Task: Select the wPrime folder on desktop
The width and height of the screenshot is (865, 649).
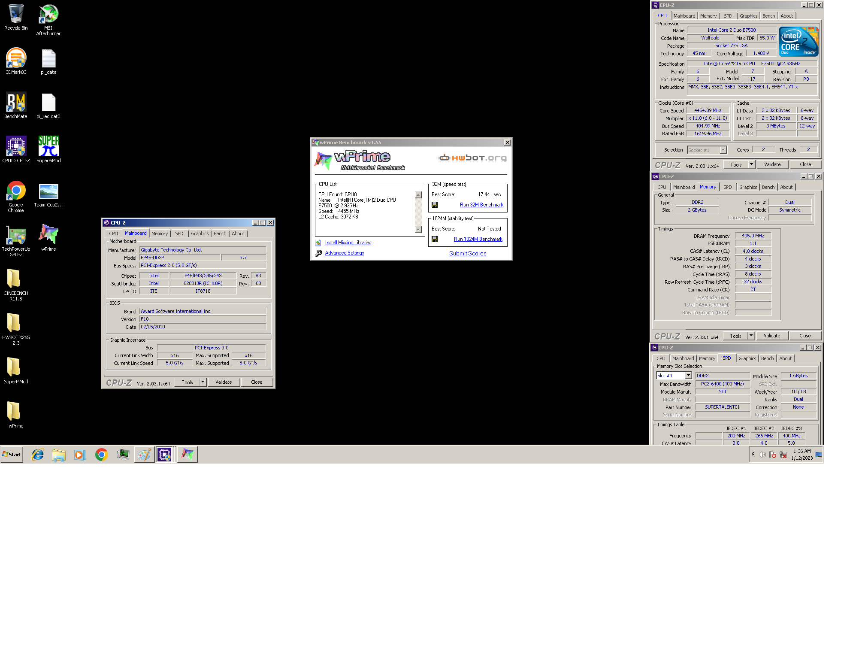Action: click(16, 415)
